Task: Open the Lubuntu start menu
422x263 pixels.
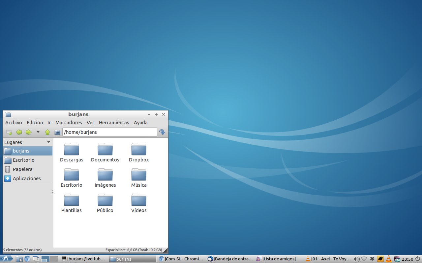Action: tap(7, 259)
